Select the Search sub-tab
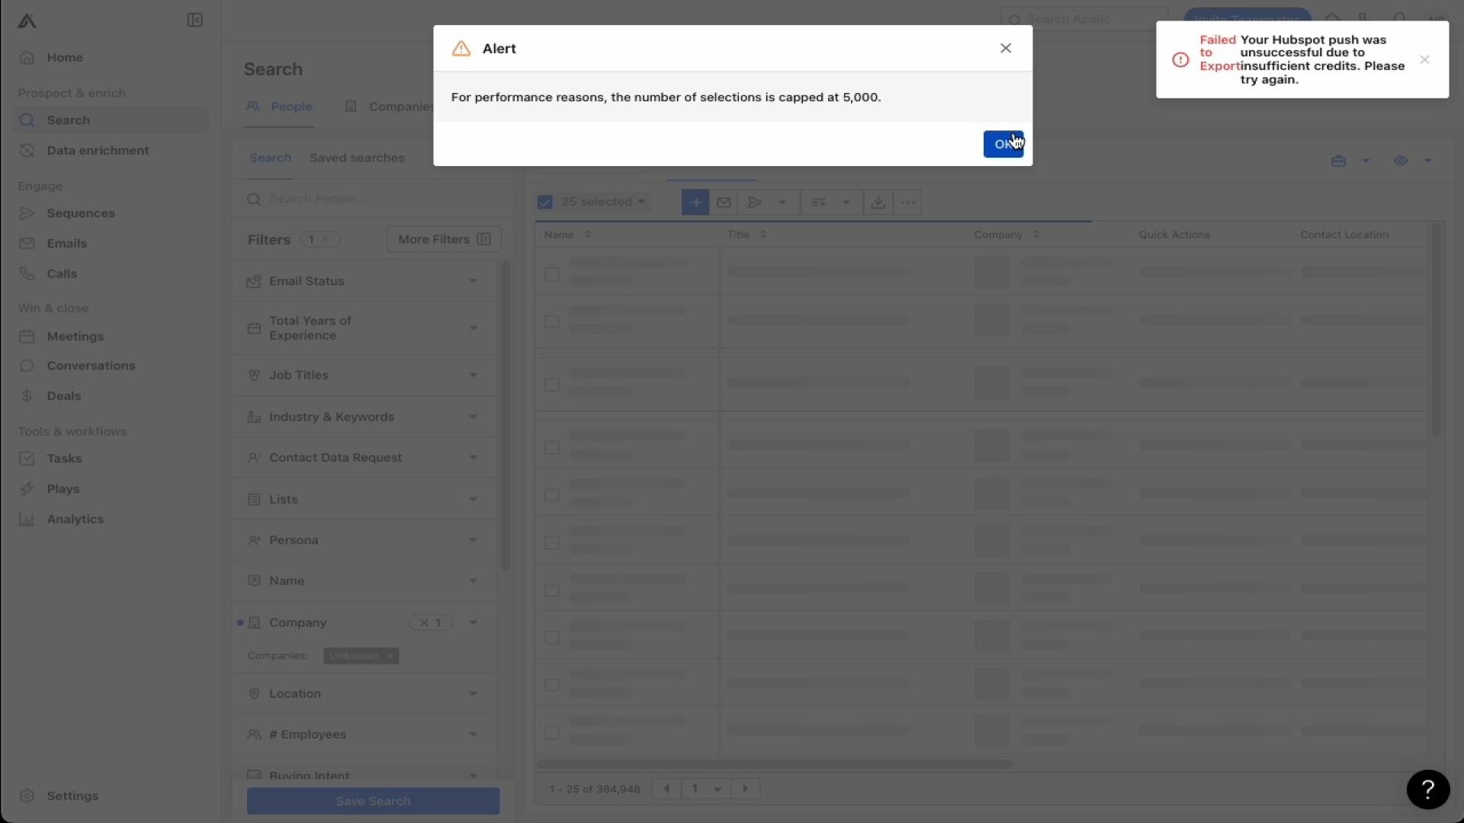 click(x=270, y=158)
